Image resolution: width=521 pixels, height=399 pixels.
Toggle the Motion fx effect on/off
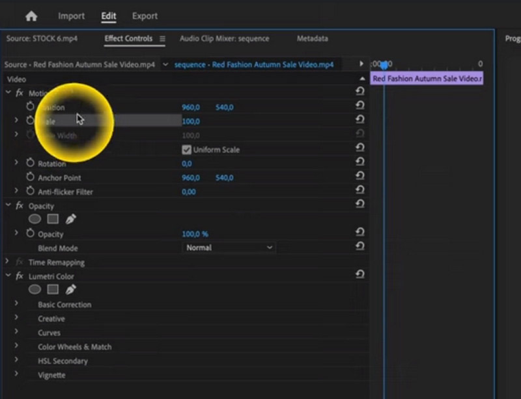(20, 93)
